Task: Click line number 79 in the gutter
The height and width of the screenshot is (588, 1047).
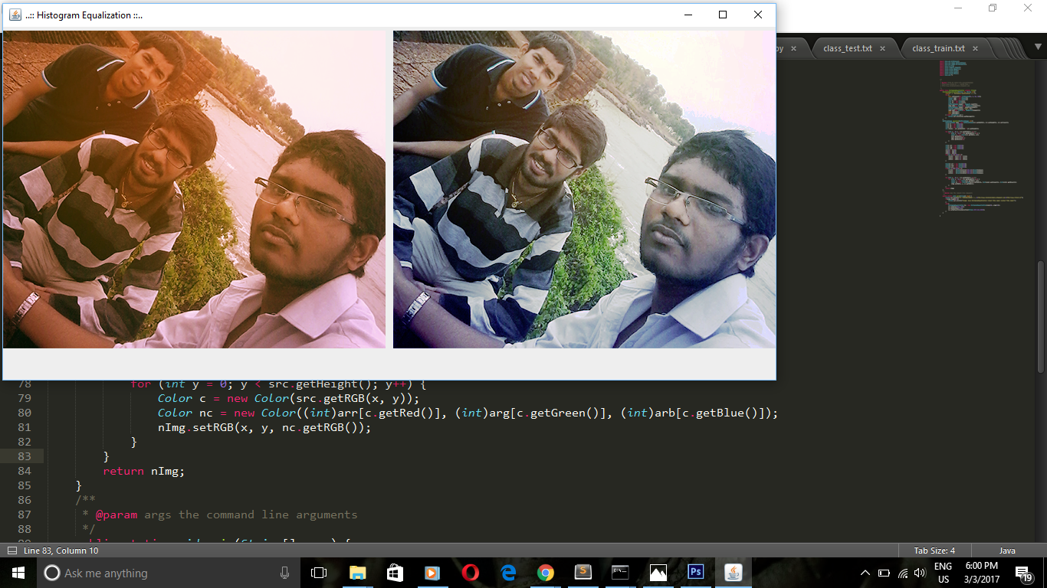Action: coord(24,398)
